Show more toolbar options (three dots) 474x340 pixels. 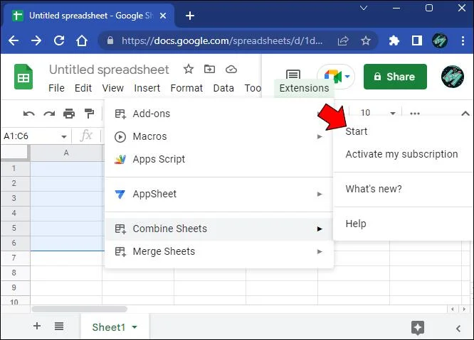[415, 114]
